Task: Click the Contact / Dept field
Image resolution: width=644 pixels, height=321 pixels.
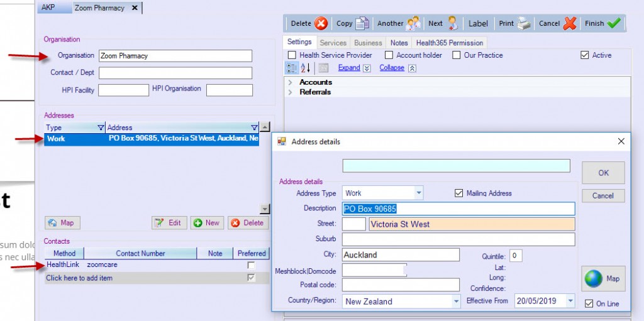Action: tap(175, 73)
